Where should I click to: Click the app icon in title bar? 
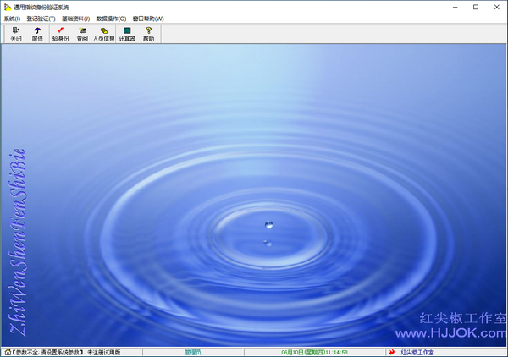(x=7, y=7)
